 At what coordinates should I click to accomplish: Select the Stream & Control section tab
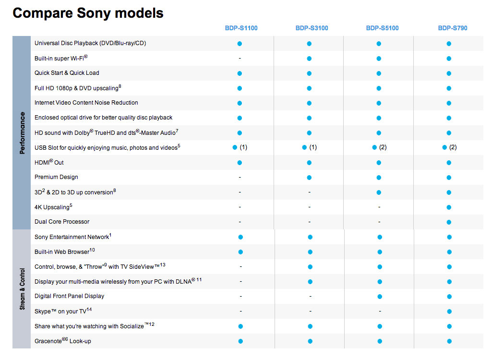[22, 289]
